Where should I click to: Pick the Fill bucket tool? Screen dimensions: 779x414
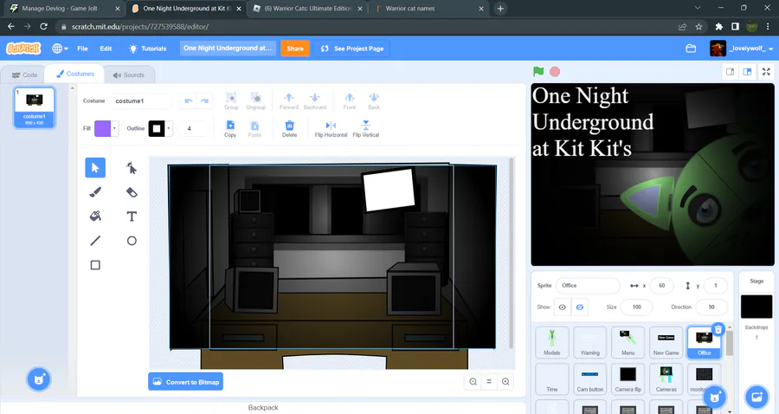click(x=95, y=217)
